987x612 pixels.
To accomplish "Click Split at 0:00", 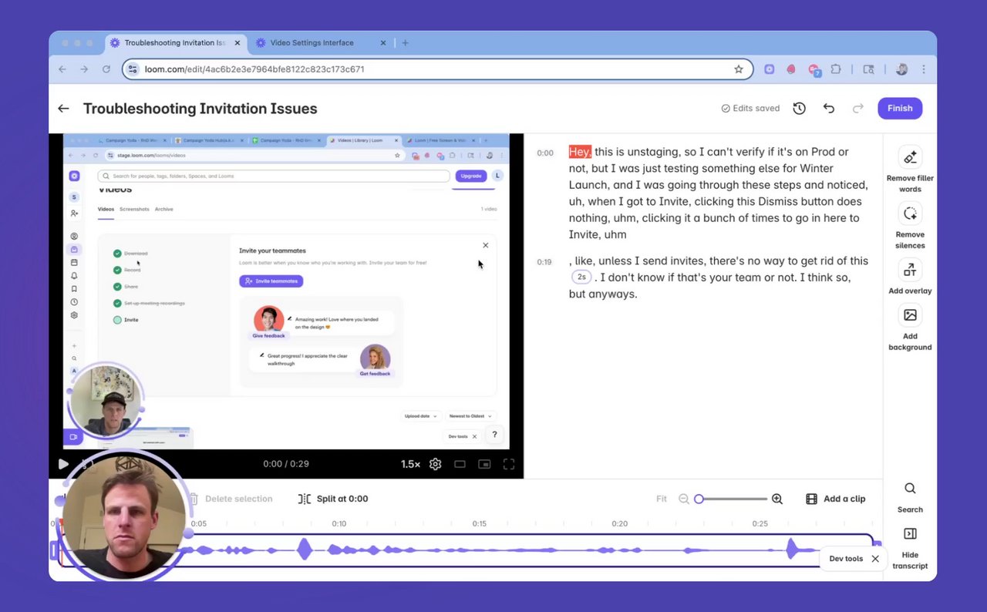I will [x=333, y=499].
